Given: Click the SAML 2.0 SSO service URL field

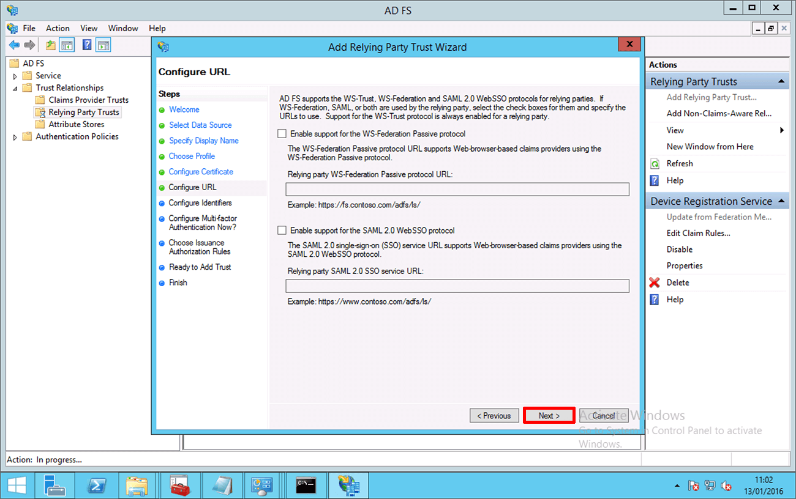Looking at the screenshot, I should pos(457,286).
